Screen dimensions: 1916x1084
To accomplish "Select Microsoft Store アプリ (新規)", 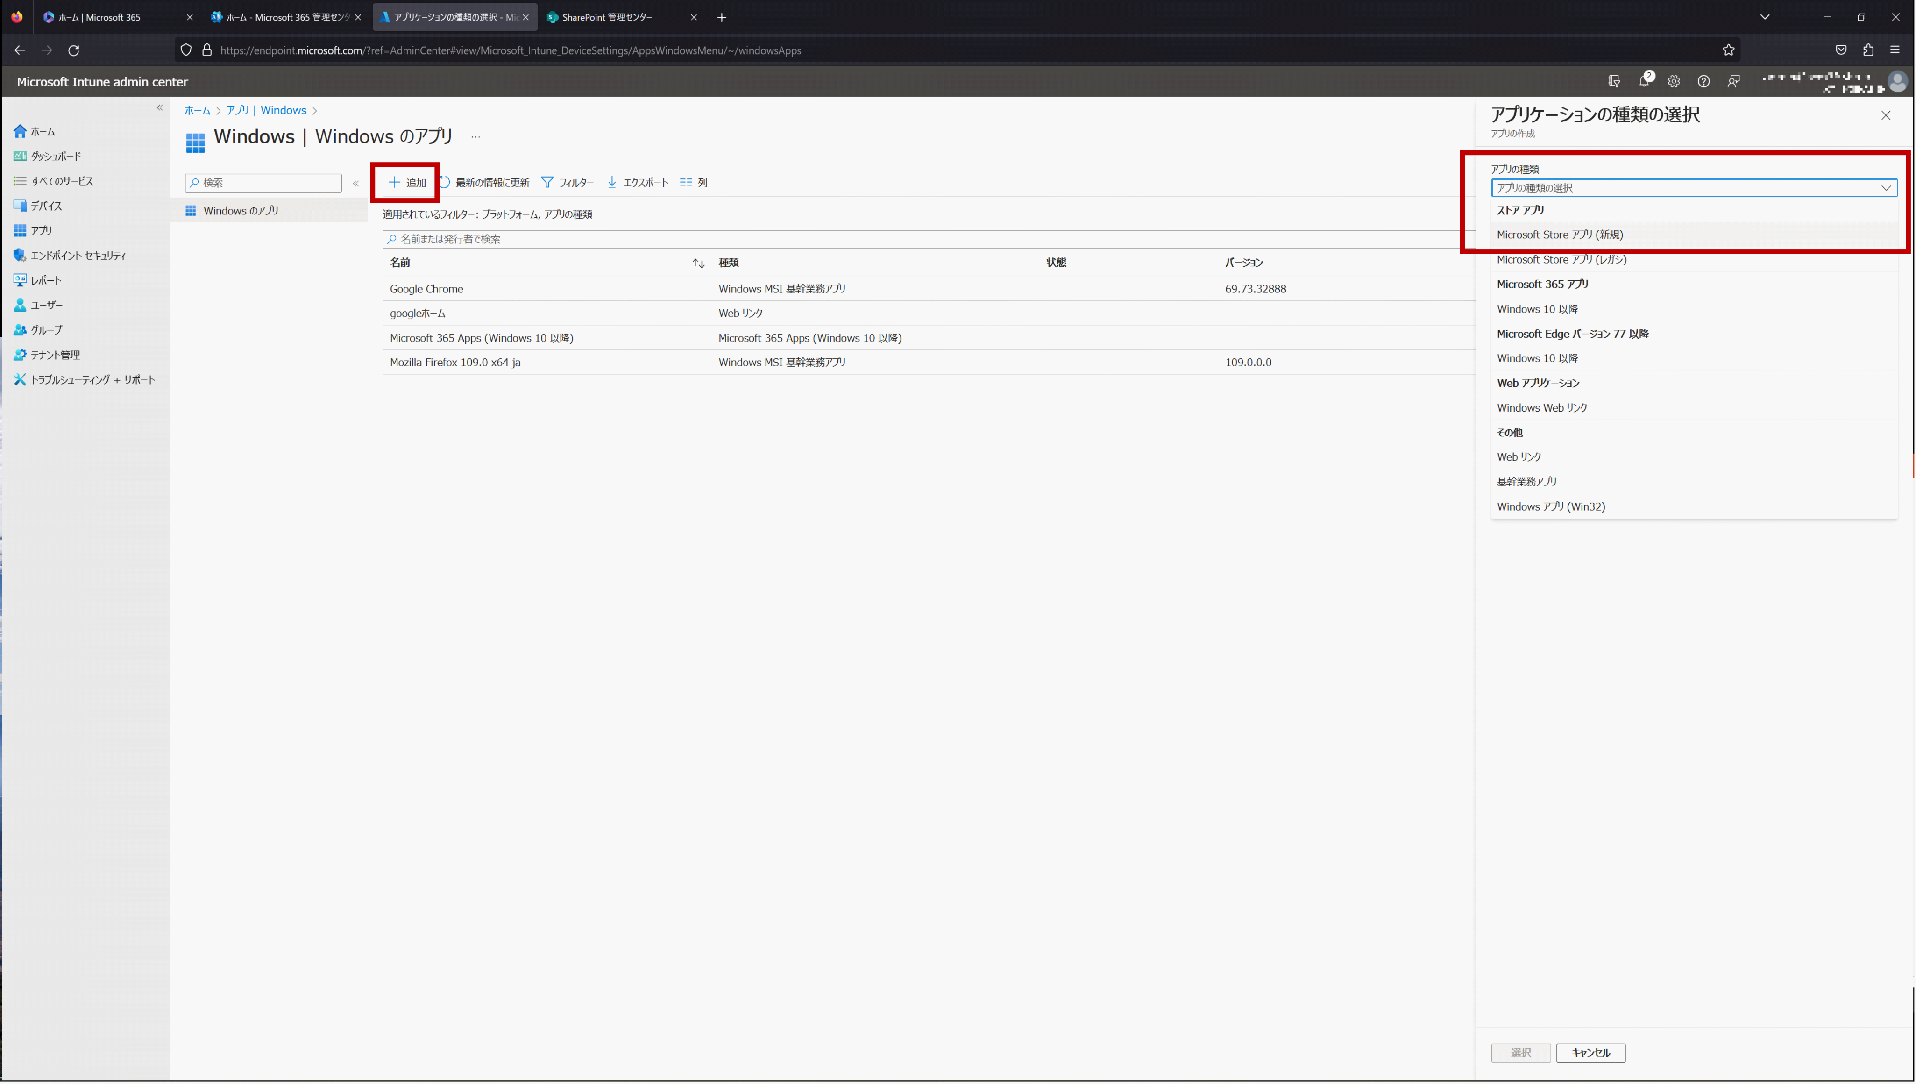I will [x=1694, y=235].
